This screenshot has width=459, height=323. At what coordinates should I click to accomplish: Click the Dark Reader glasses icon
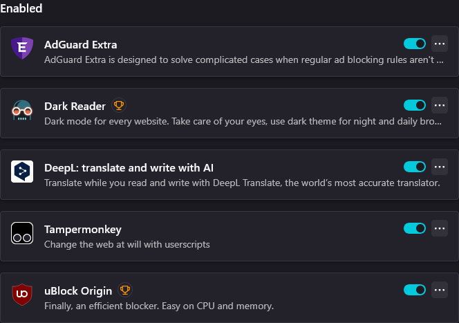[22, 111]
